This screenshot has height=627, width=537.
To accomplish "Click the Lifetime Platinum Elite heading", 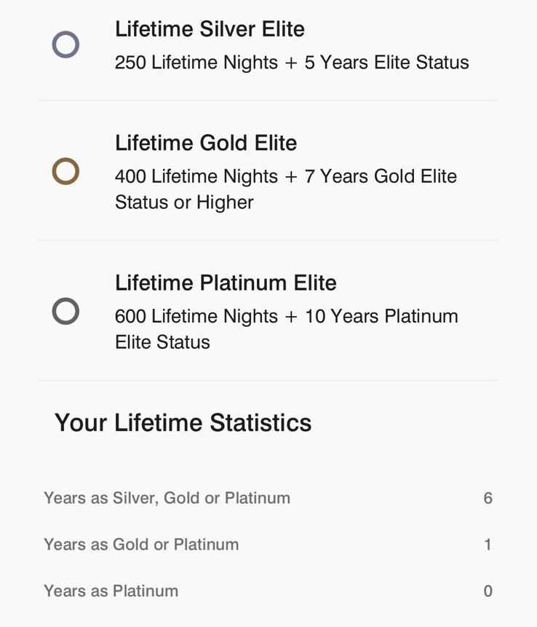I will [226, 283].
